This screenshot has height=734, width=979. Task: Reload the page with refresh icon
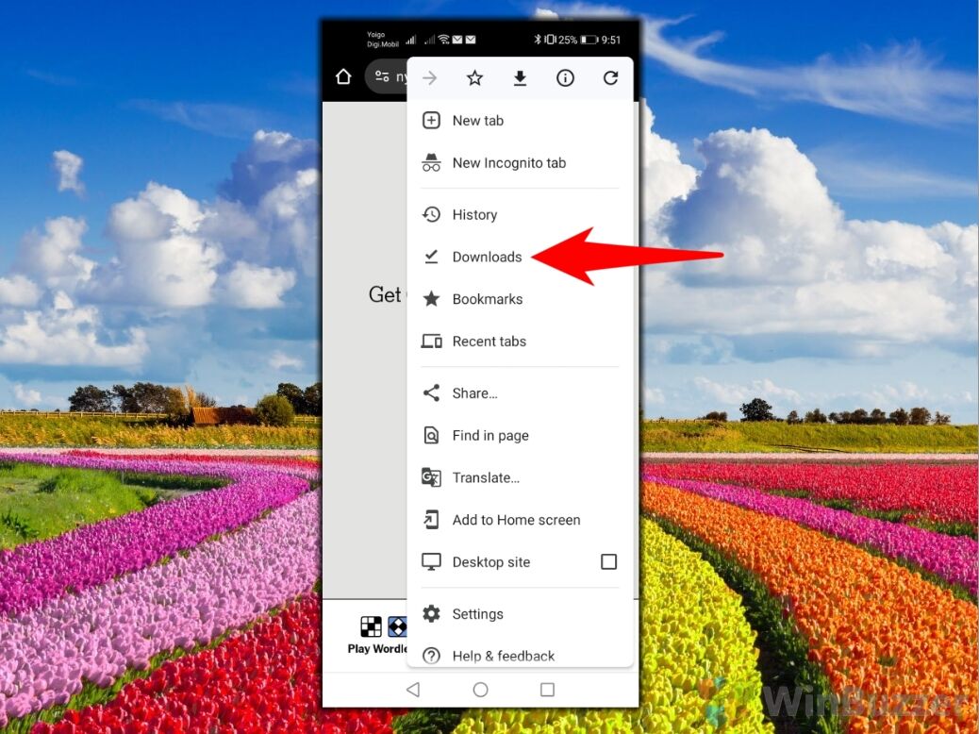tap(610, 78)
